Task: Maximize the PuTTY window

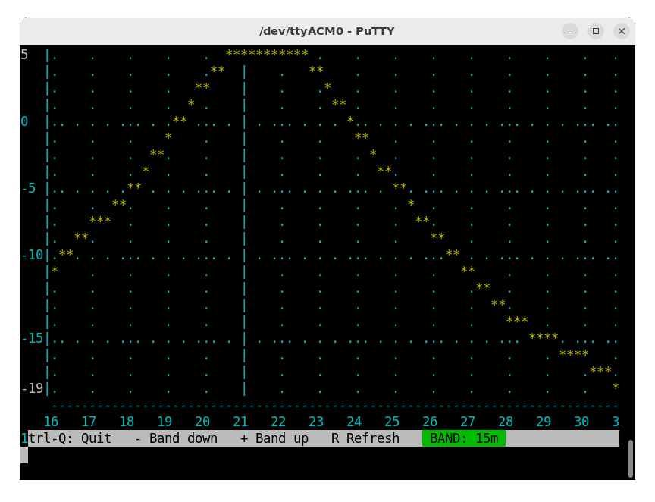Action: (x=596, y=31)
